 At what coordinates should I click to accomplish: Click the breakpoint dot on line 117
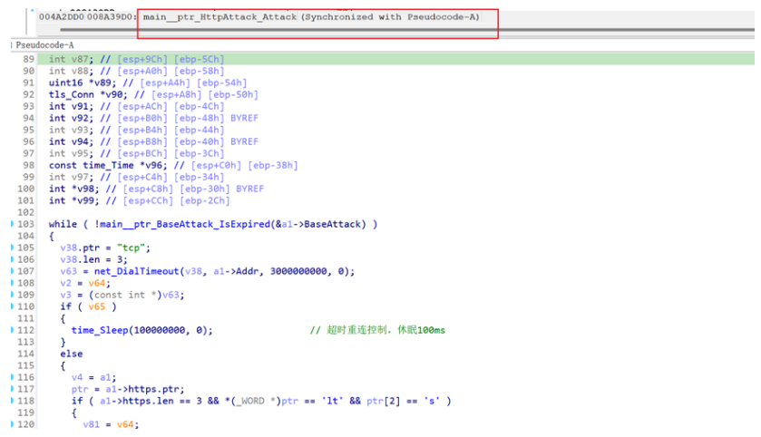pos(12,389)
